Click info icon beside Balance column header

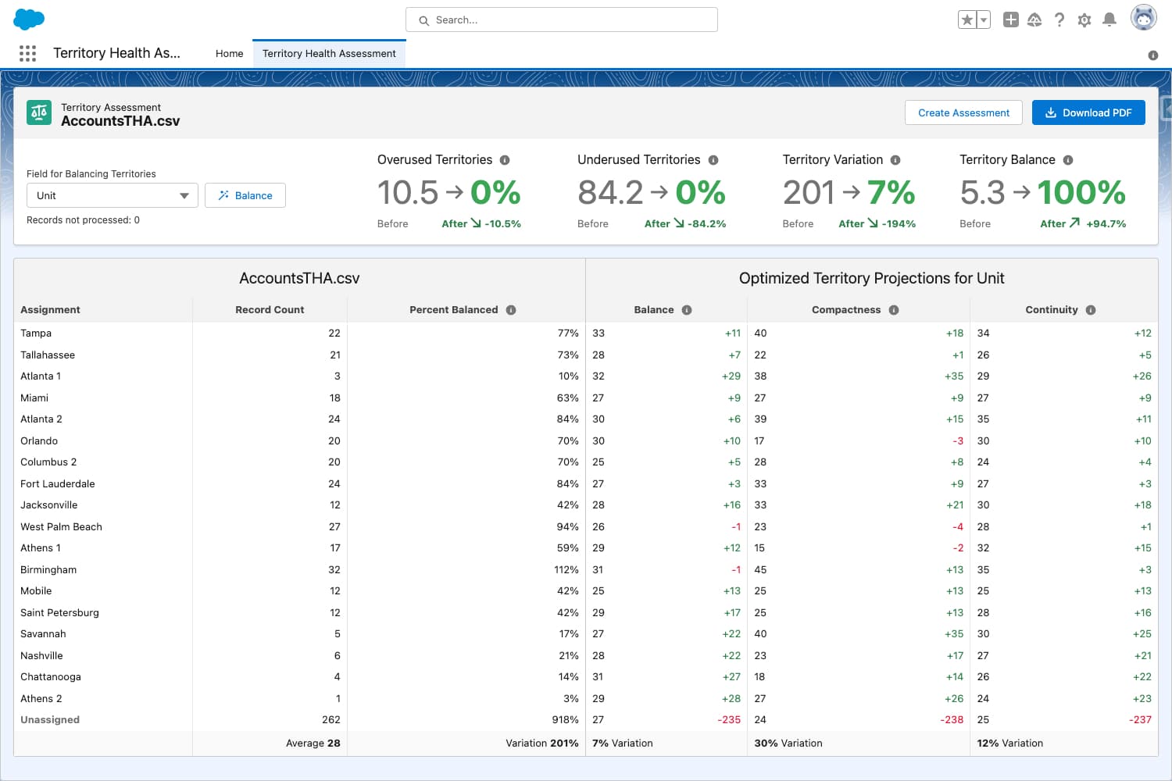pyautogui.click(x=687, y=310)
